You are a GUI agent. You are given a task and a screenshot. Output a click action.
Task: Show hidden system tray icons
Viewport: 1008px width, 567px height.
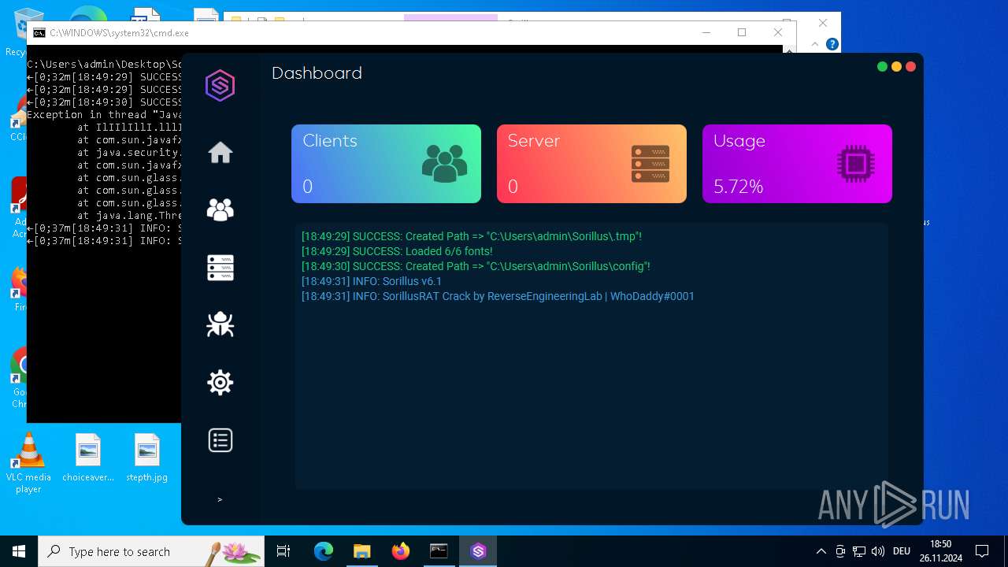[821, 551]
